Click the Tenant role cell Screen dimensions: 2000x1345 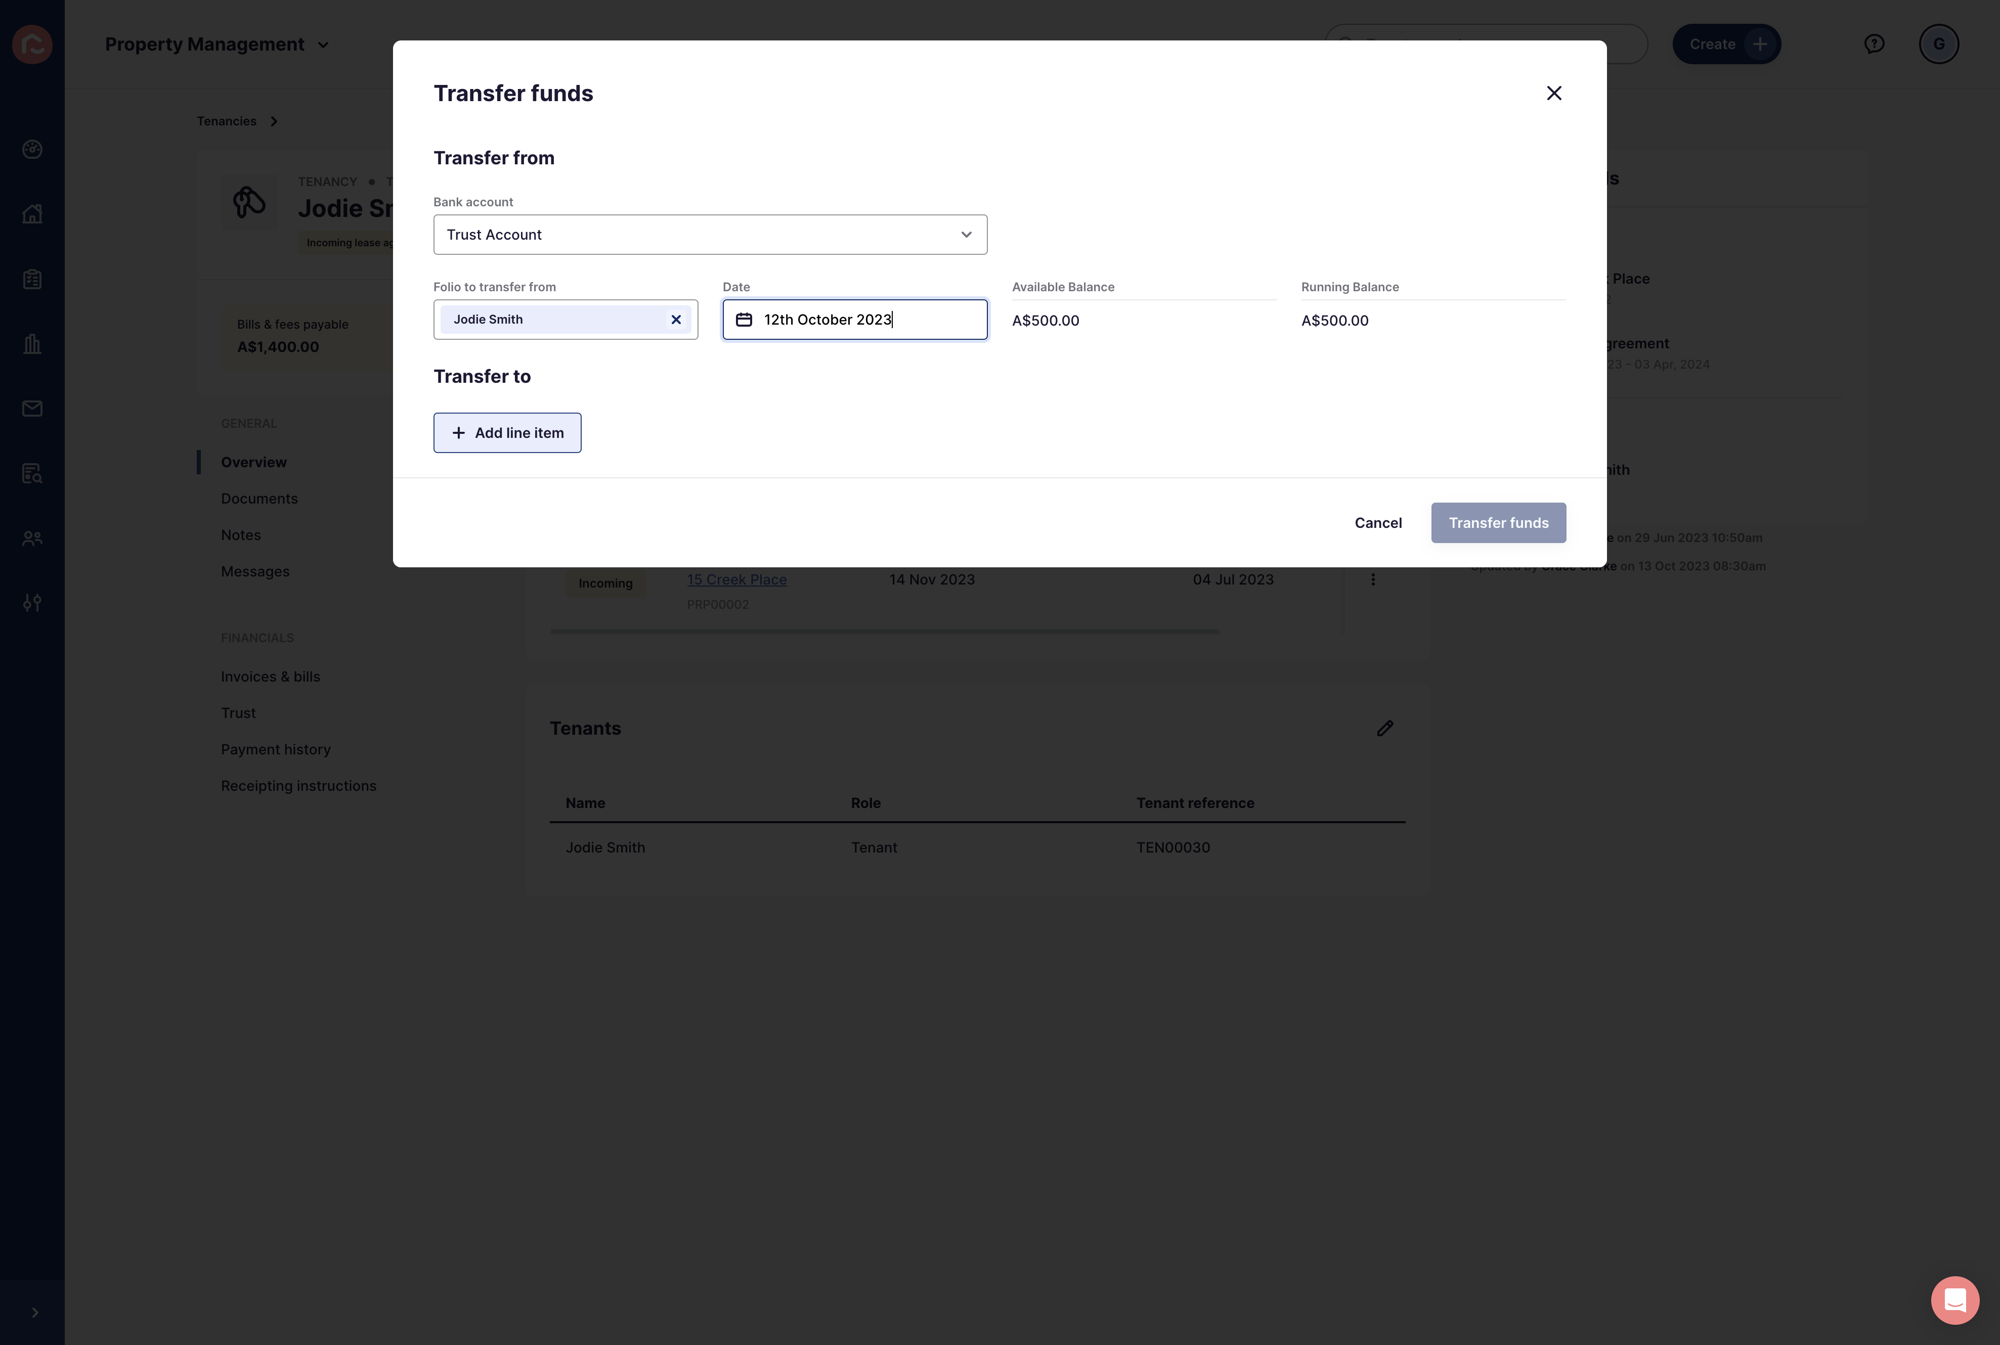tap(874, 847)
